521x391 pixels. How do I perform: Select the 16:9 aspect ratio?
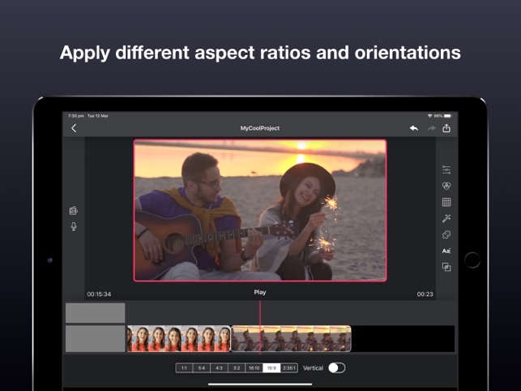pyautogui.click(x=271, y=368)
